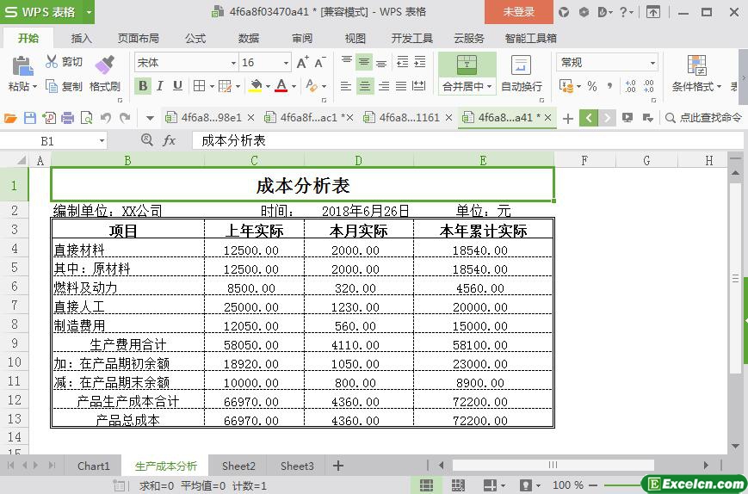Click the 未登录 login button

(x=519, y=12)
